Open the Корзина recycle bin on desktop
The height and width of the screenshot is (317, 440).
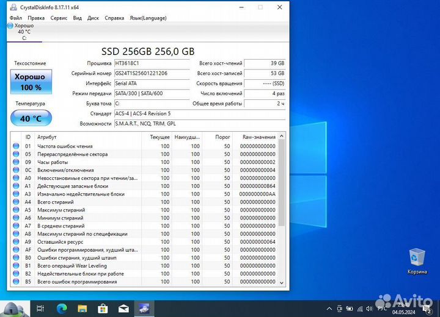pyautogui.click(x=417, y=261)
